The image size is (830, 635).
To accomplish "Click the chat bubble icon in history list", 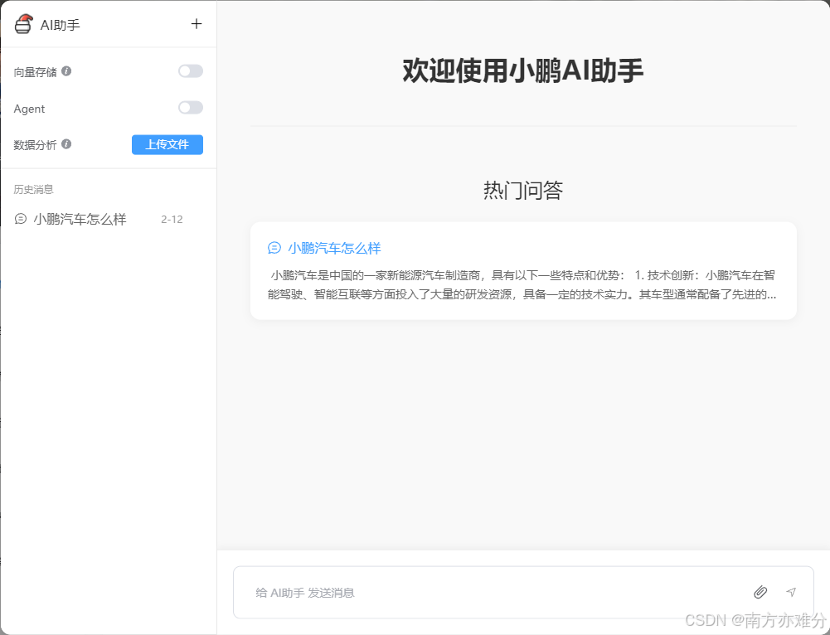I will click(21, 219).
